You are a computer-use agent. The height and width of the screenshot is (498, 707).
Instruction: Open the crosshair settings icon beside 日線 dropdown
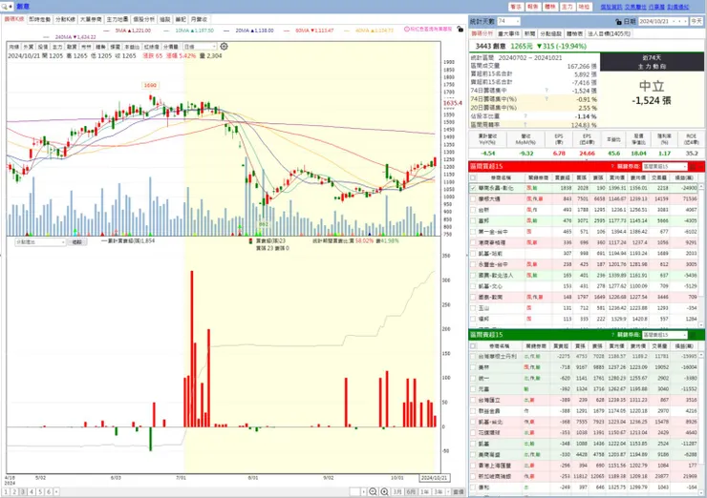(225, 47)
